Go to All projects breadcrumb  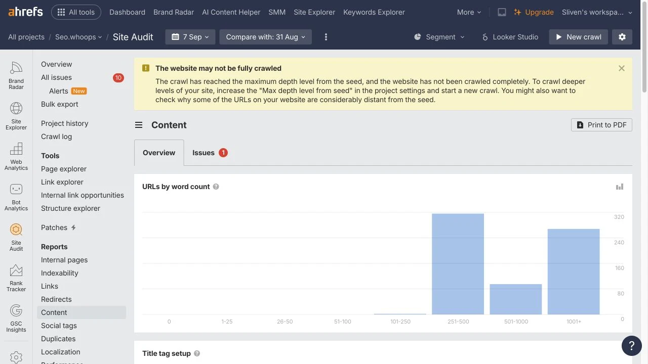click(26, 37)
